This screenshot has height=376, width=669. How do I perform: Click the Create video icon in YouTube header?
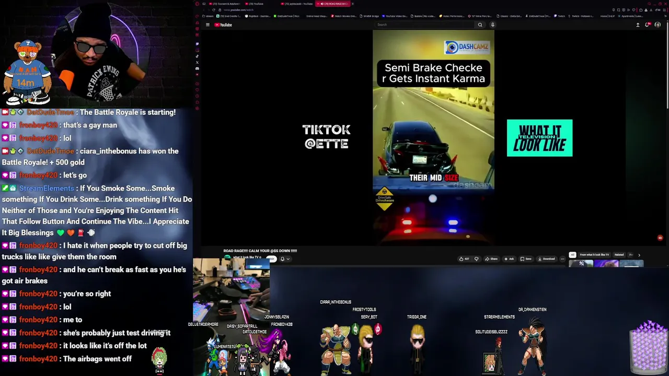[638, 25]
